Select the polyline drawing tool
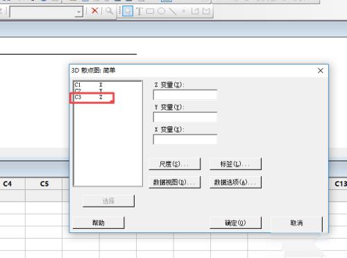347x258 pixels. pyautogui.click(x=195, y=11)
